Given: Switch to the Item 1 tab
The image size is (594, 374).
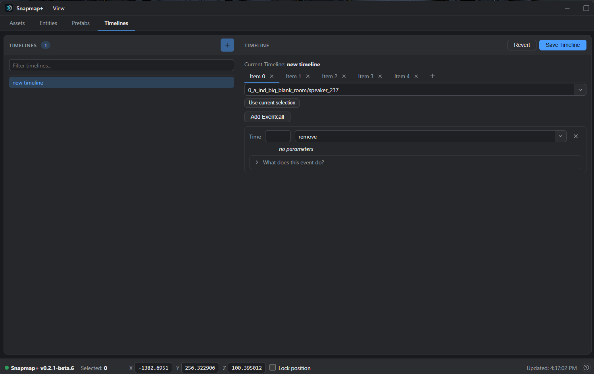Looking at the screenshot, I should (294, 76).
